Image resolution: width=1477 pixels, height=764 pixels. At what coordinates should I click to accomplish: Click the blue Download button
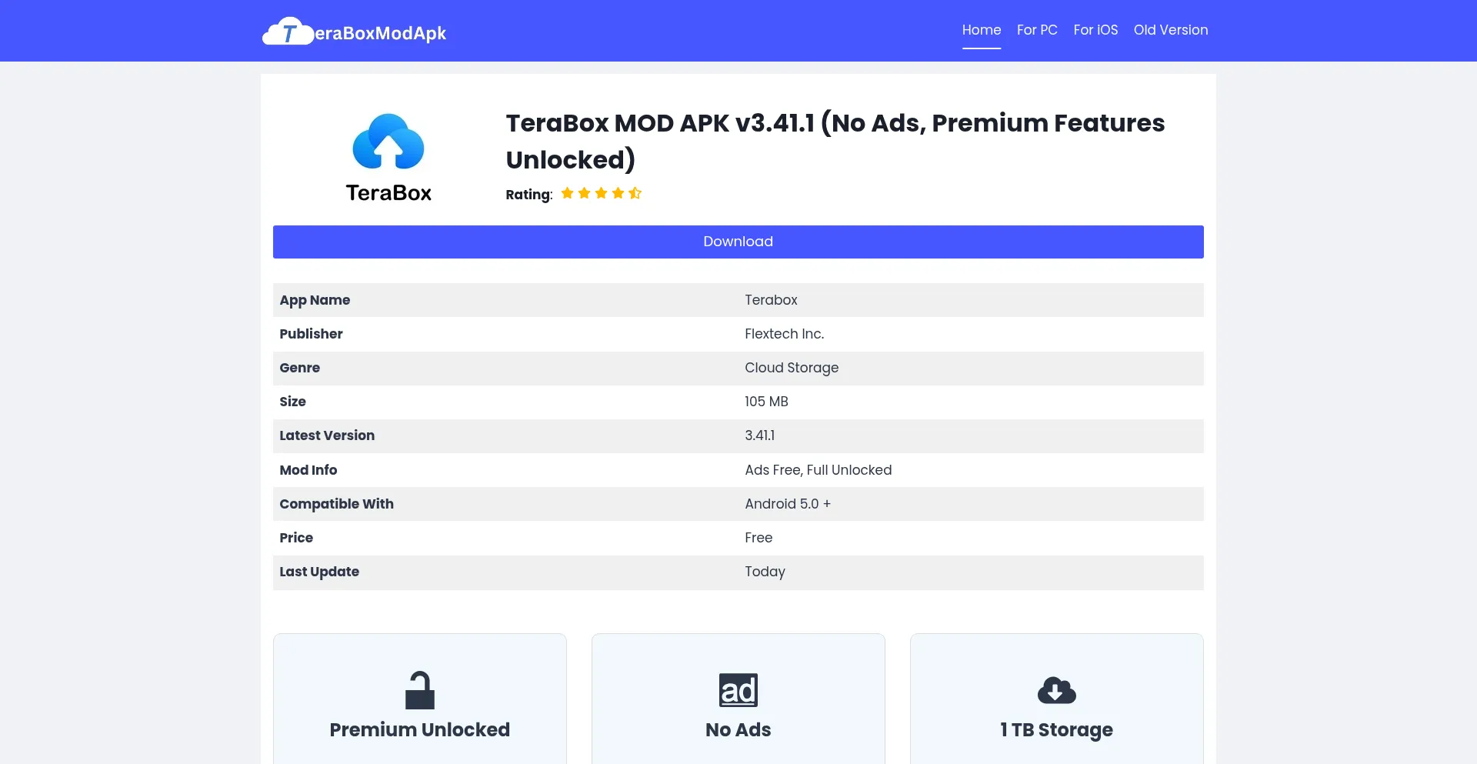pos(738,242)
